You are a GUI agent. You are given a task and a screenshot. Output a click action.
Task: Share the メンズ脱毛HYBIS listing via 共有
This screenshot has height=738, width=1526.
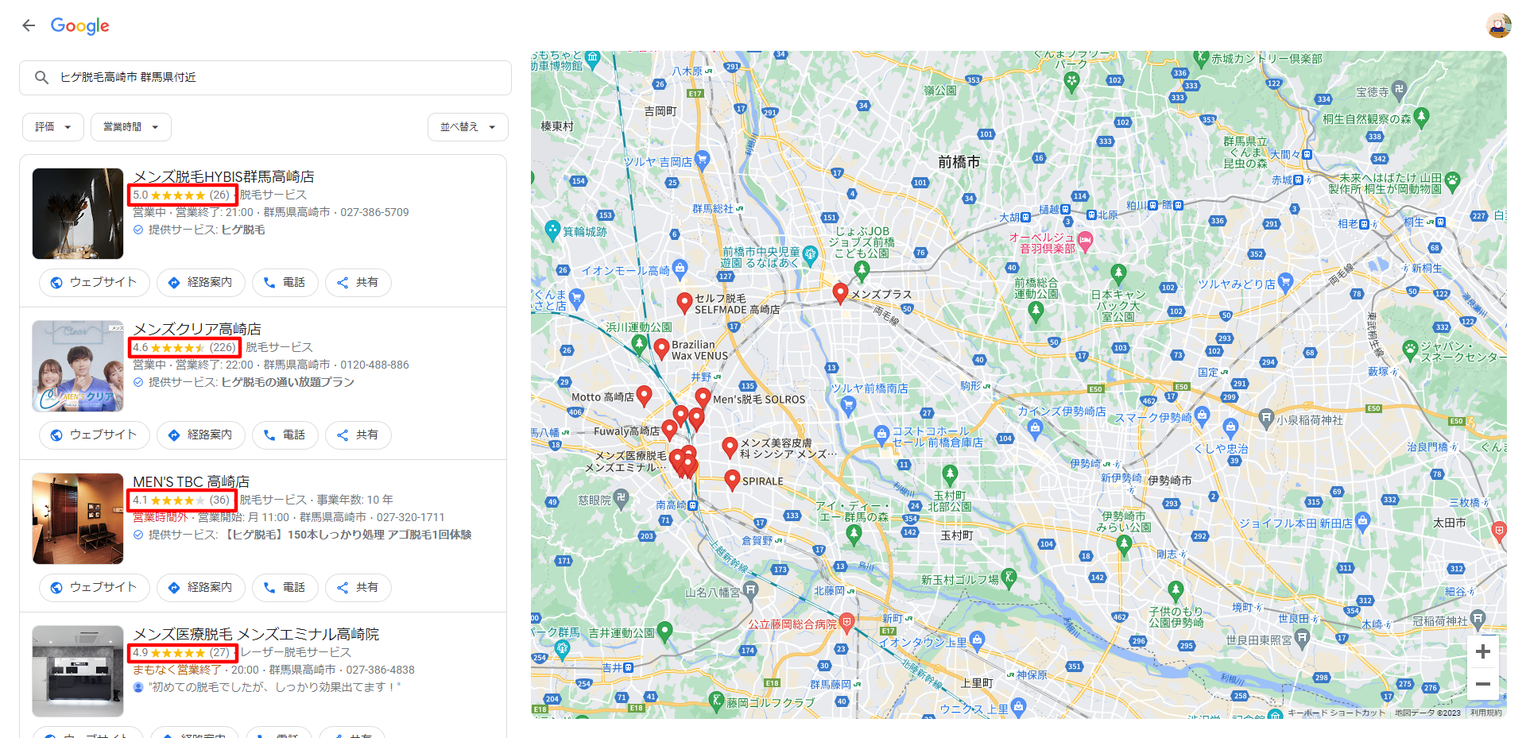tap(358, 282)
